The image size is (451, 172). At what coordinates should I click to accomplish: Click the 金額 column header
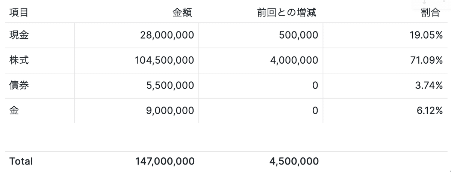(x=182, y=13)
